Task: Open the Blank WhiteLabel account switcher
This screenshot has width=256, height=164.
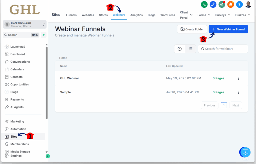Action: pos(24,24)
